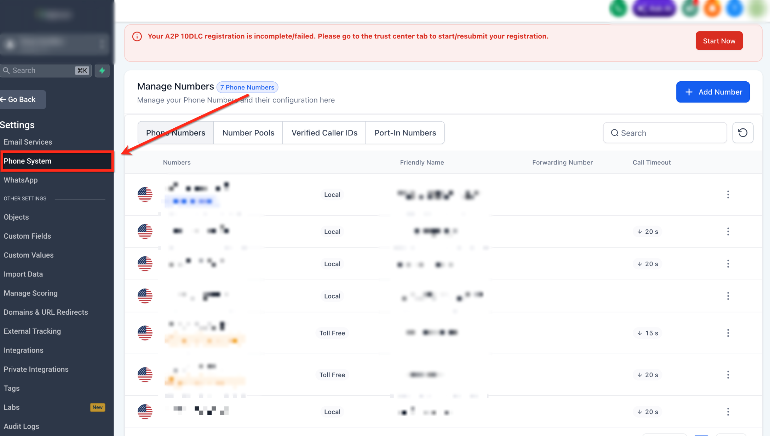Click the green phone dialer icon in the top bar

pyautogui.click(x=618, y=8)
